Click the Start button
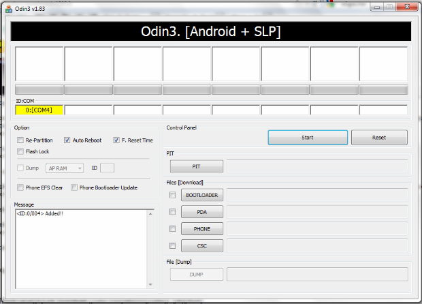Image resolution: width=422 pixels, height=304 pixels. tap(308, 138)
